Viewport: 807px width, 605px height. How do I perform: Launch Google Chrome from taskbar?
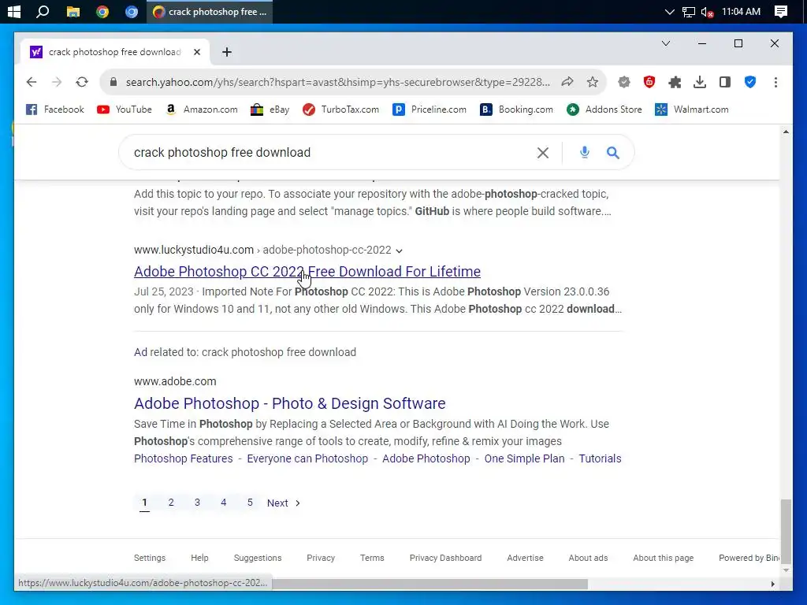click(x=102, y=11)
